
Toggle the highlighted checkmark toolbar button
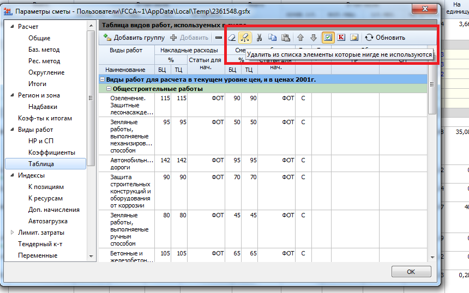click(328, 38)
